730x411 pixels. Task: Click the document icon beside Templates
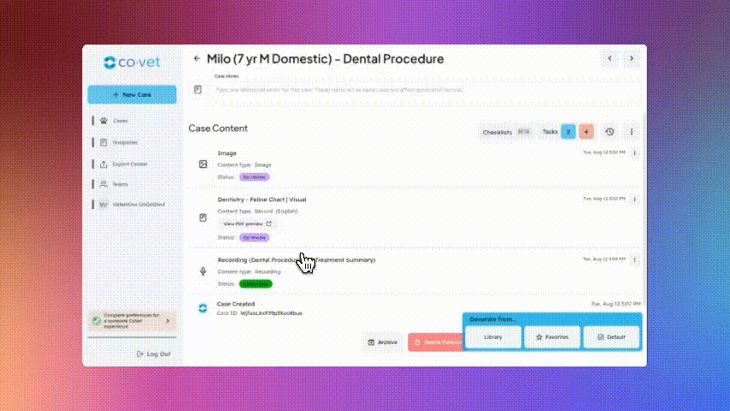point(104,142)
